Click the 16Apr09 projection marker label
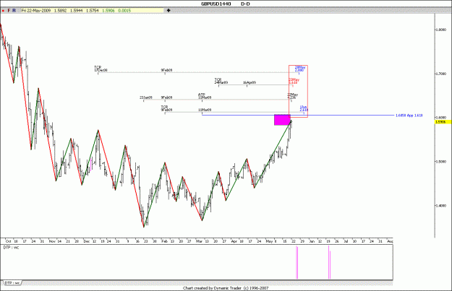 [250, 82]
